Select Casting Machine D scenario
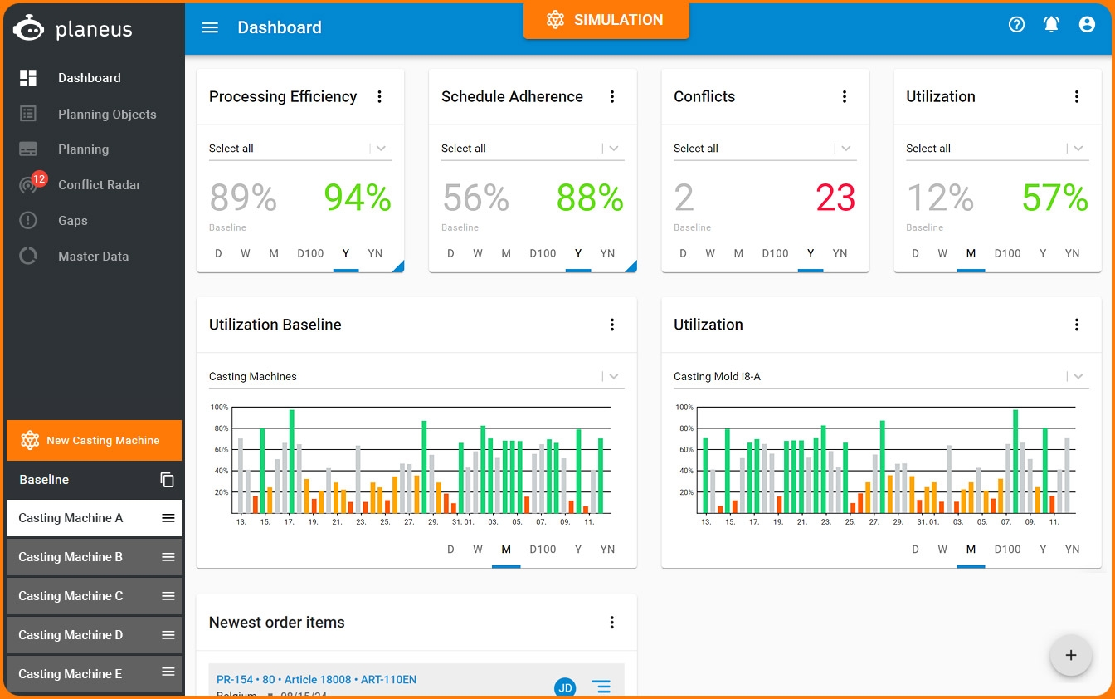1115x699 pixels. [x=94, y=635]
